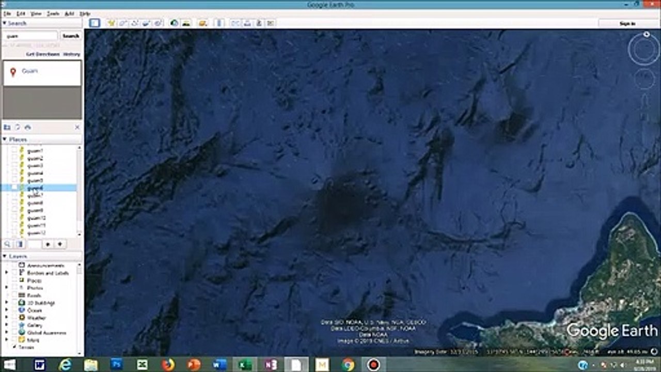661x372 pixels.
Task: Print the search results with the printer icon
Action: [27, 127]
